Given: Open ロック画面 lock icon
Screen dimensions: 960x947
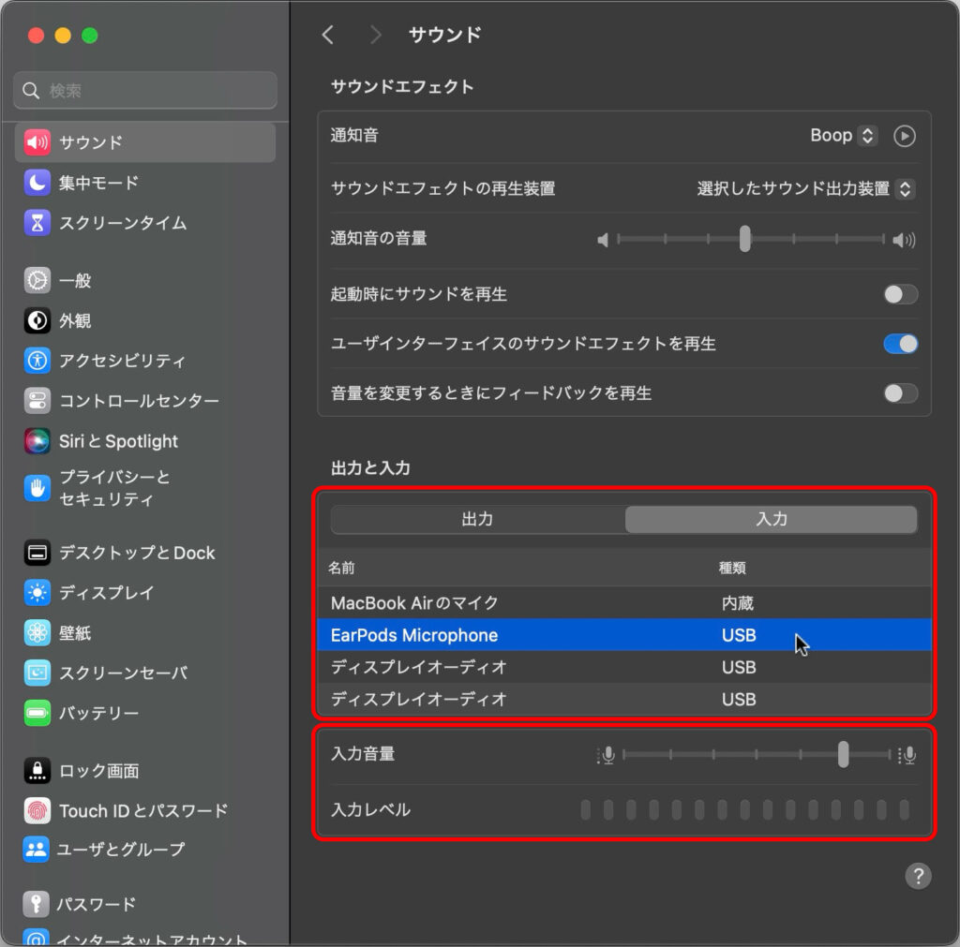Looking at the screenshot, I should pos(37,771).
